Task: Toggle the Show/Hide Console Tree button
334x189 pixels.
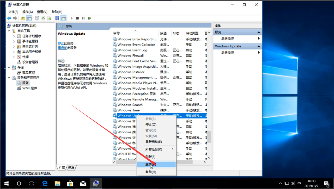Action: coord(29,18)
